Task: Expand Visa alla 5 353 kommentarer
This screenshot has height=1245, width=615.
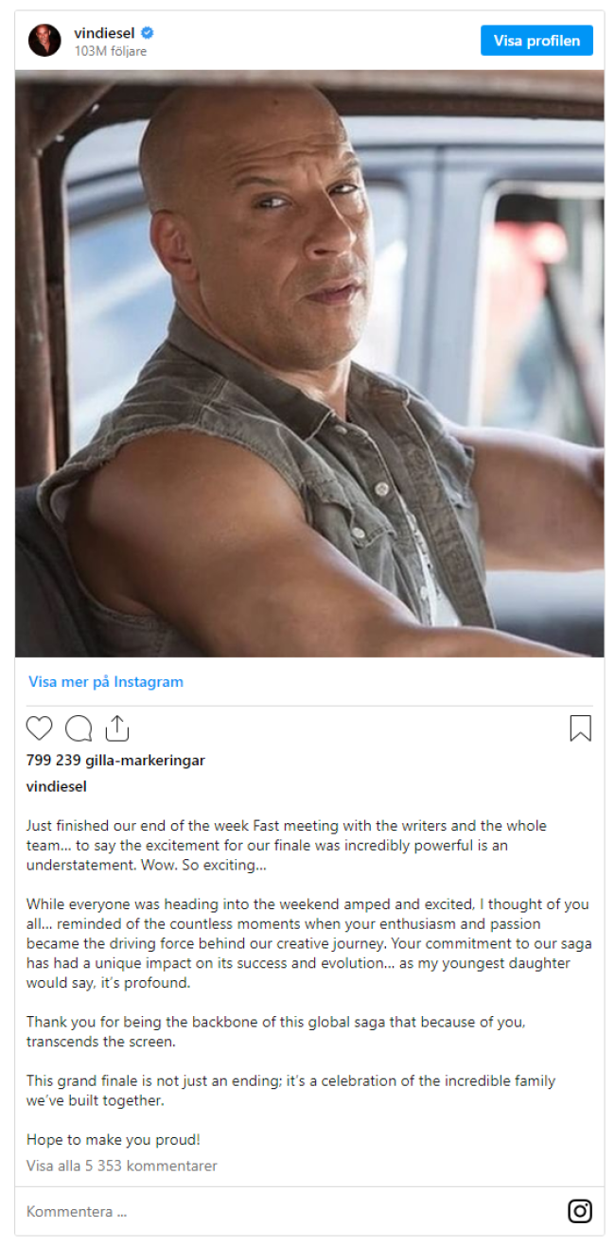Action: pos(122,1166)
